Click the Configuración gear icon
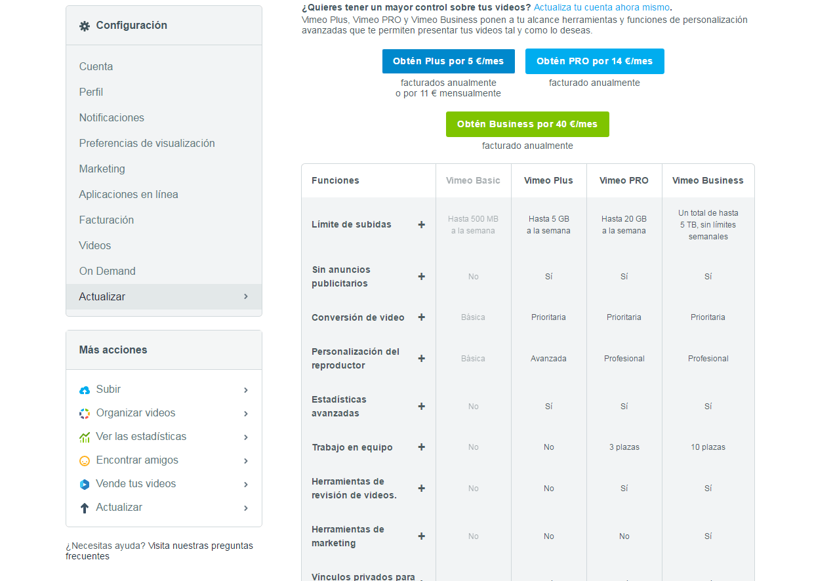Screen dimensions: 814x581 tap(85, 26)
